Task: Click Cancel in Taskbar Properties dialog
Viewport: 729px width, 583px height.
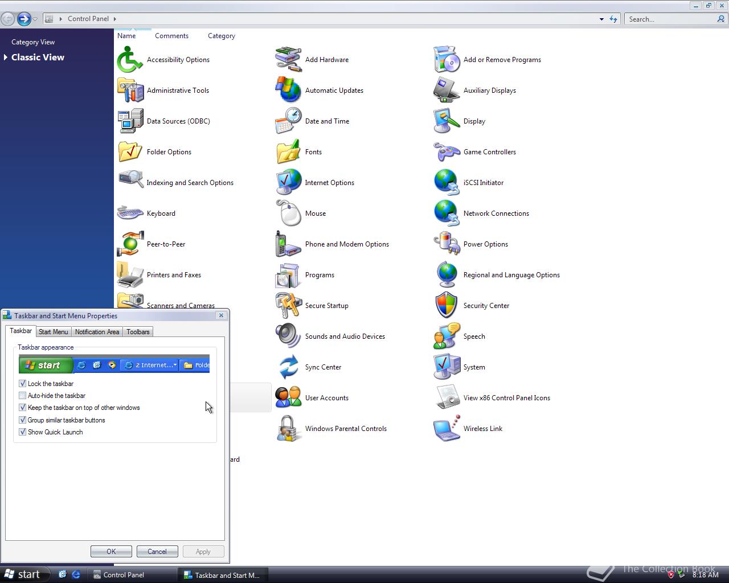Action: 157,552
